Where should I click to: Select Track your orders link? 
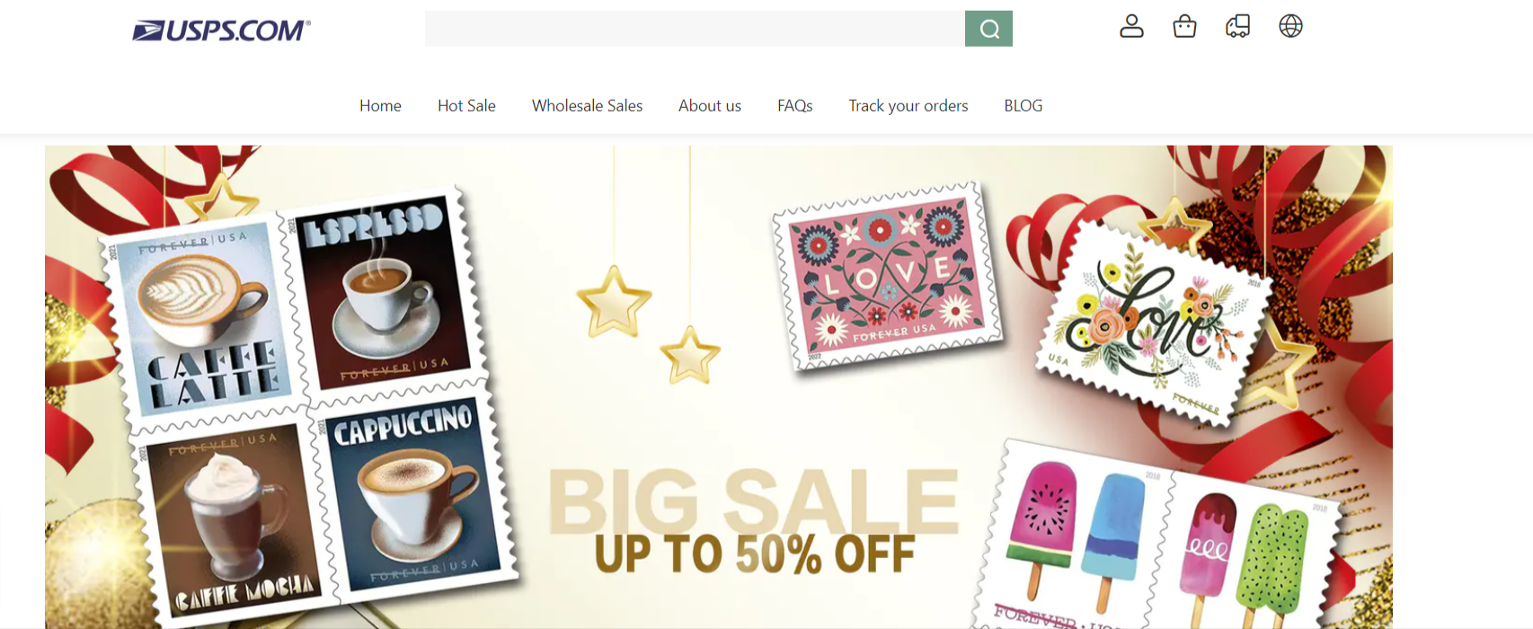click(x=908, y=106)
